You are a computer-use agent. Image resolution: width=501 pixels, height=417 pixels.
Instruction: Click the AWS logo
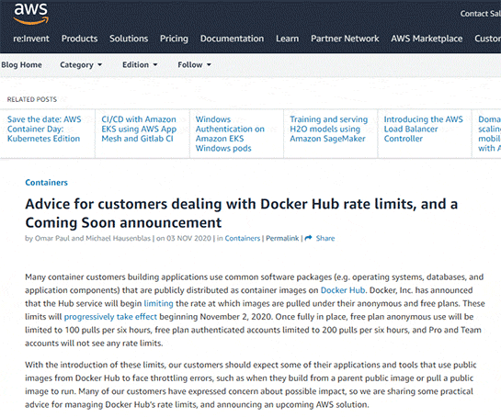[x=30, y=14]
